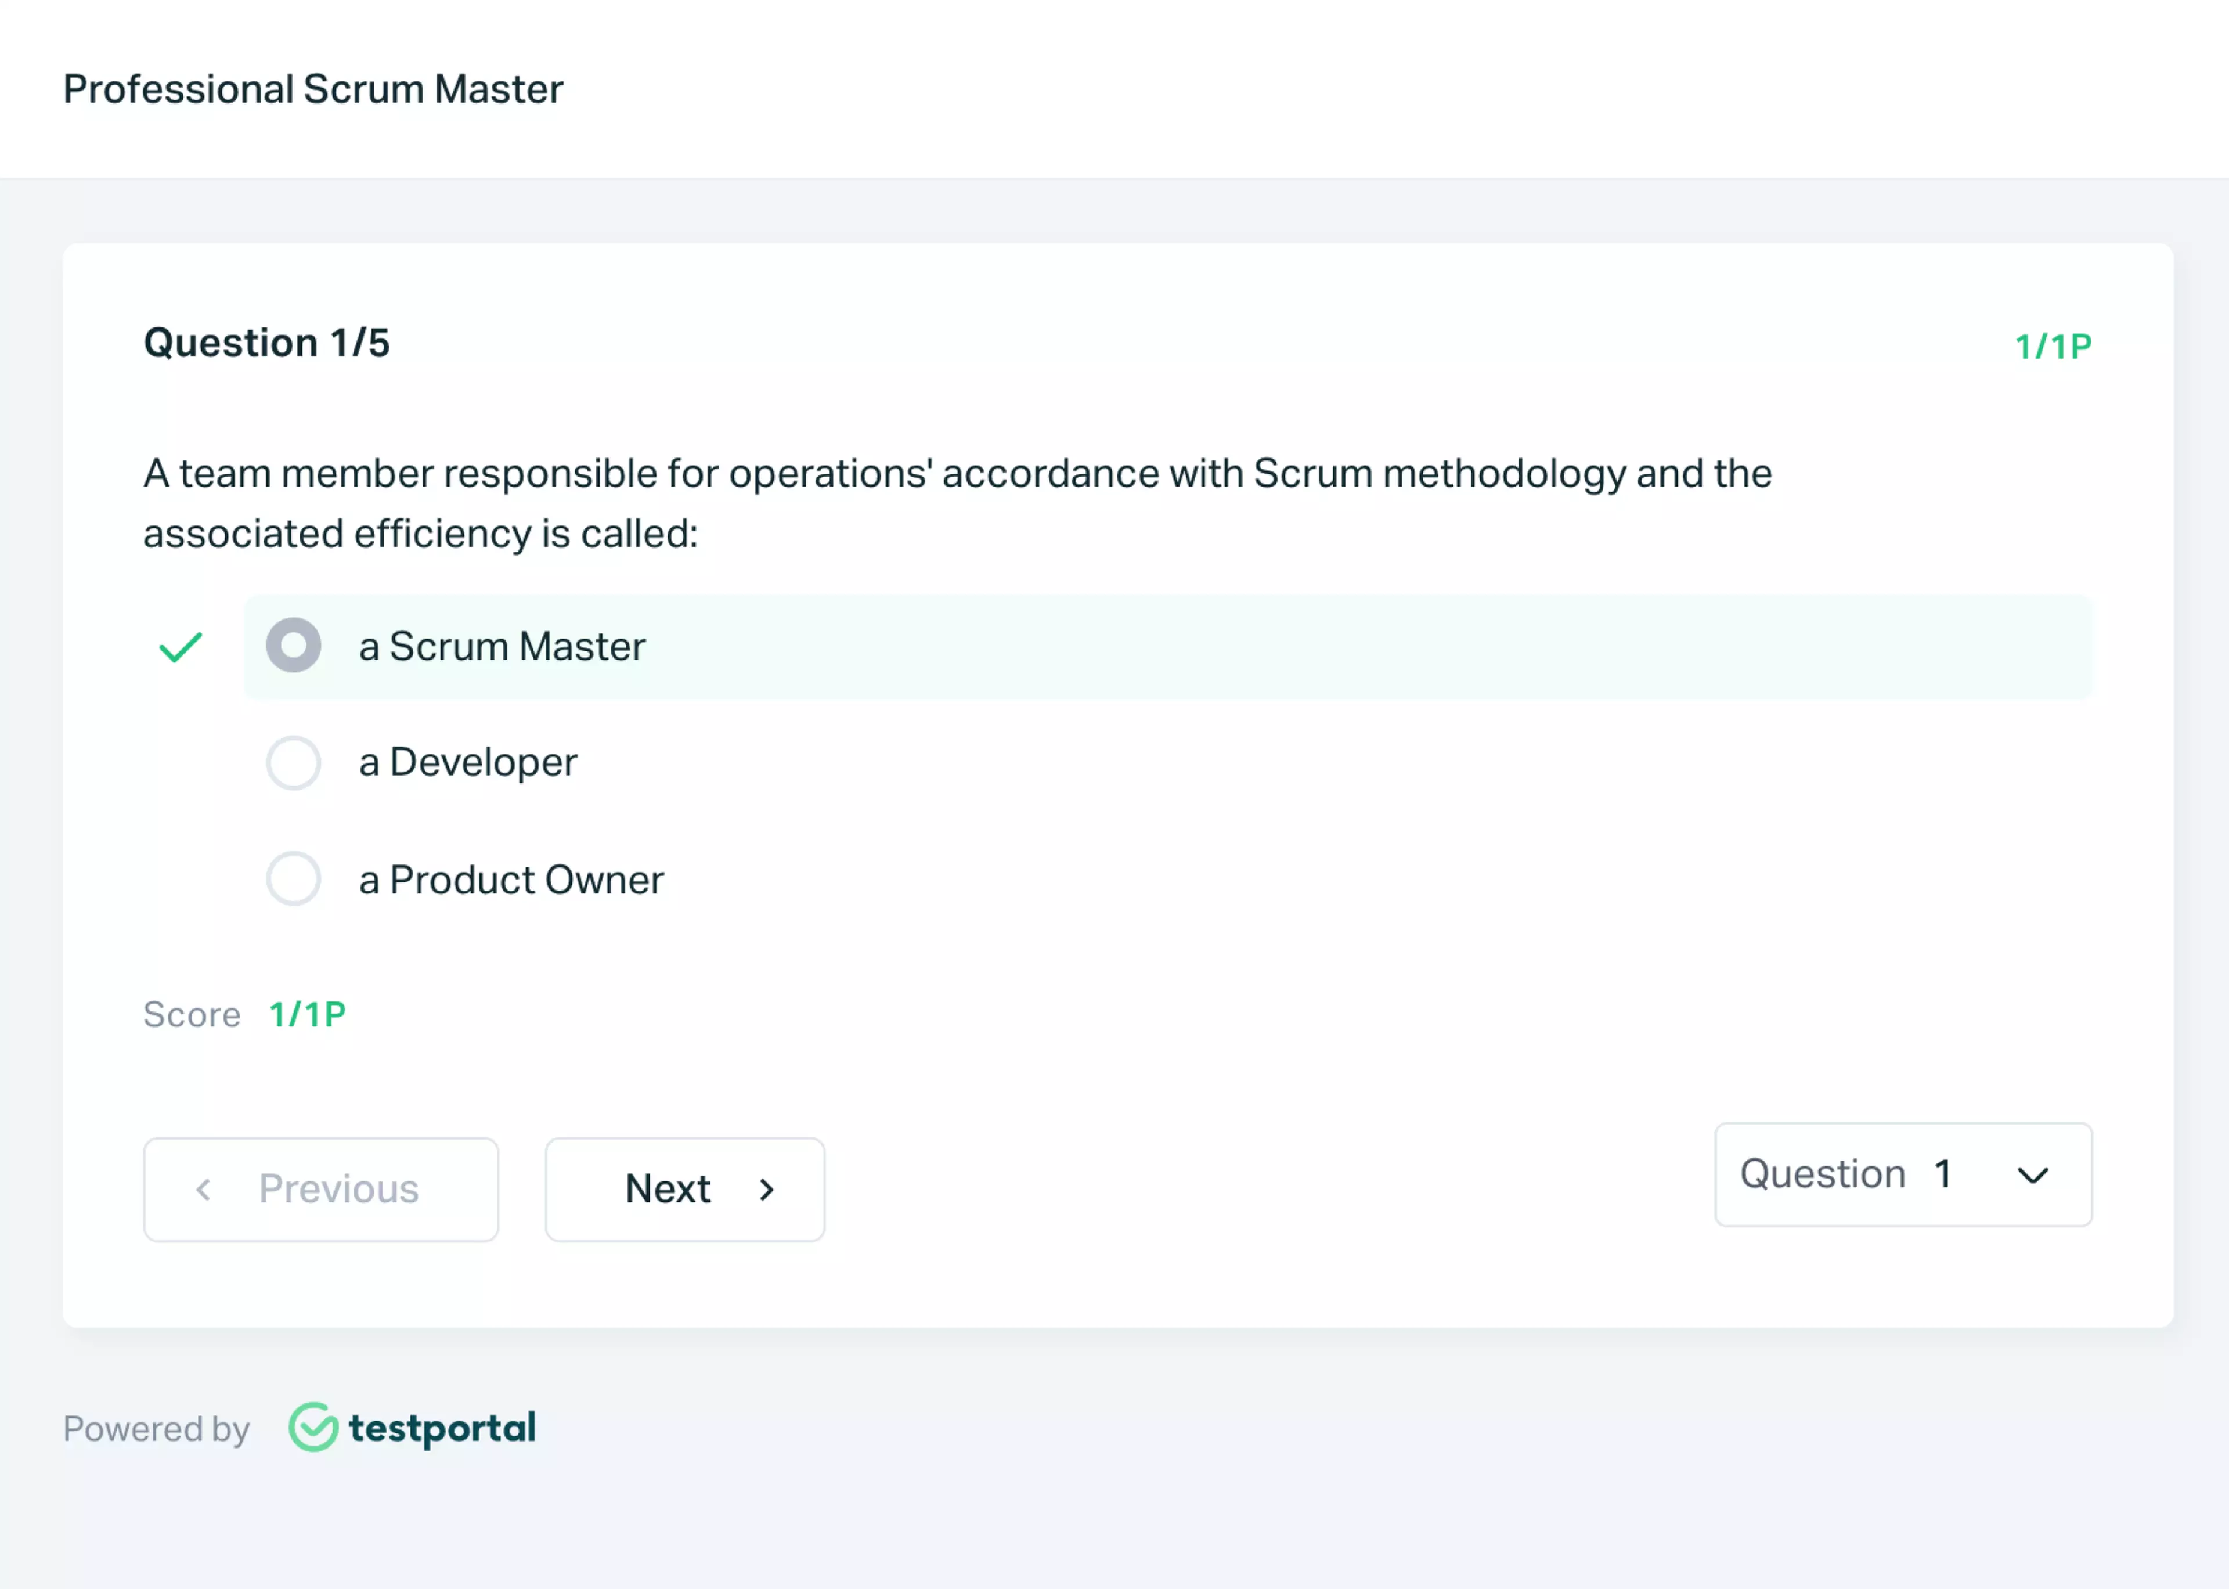Advance to the next question
Screen dimensions: 2229x1589
(684, 1190)
